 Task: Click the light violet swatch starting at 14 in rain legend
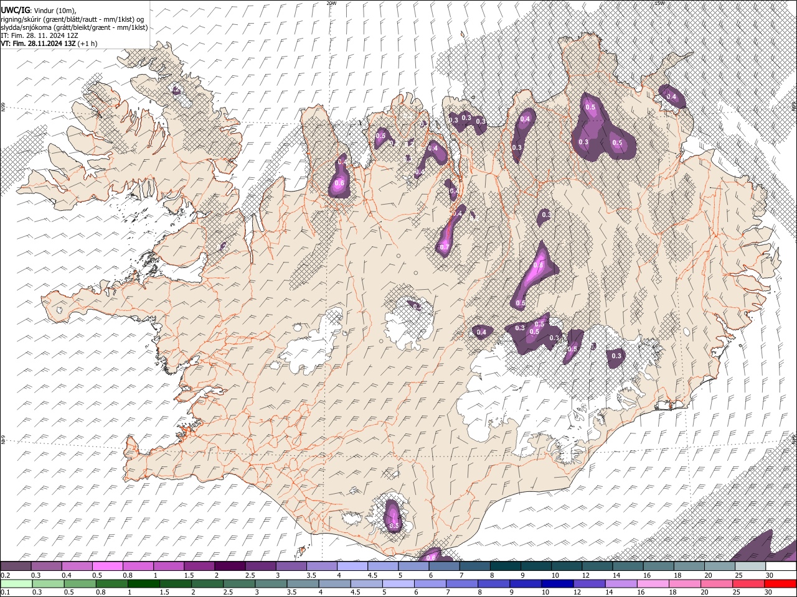(621, 583)
